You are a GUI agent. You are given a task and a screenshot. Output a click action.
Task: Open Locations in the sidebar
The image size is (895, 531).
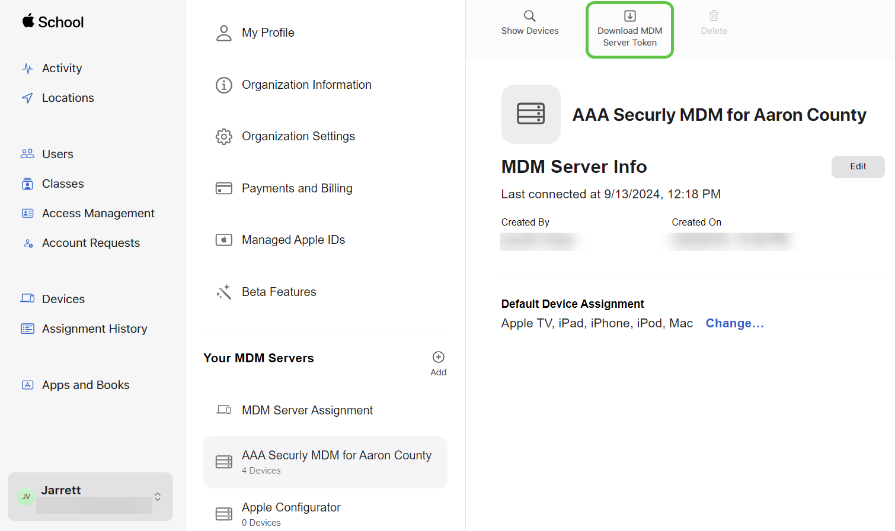click(68, 98)
